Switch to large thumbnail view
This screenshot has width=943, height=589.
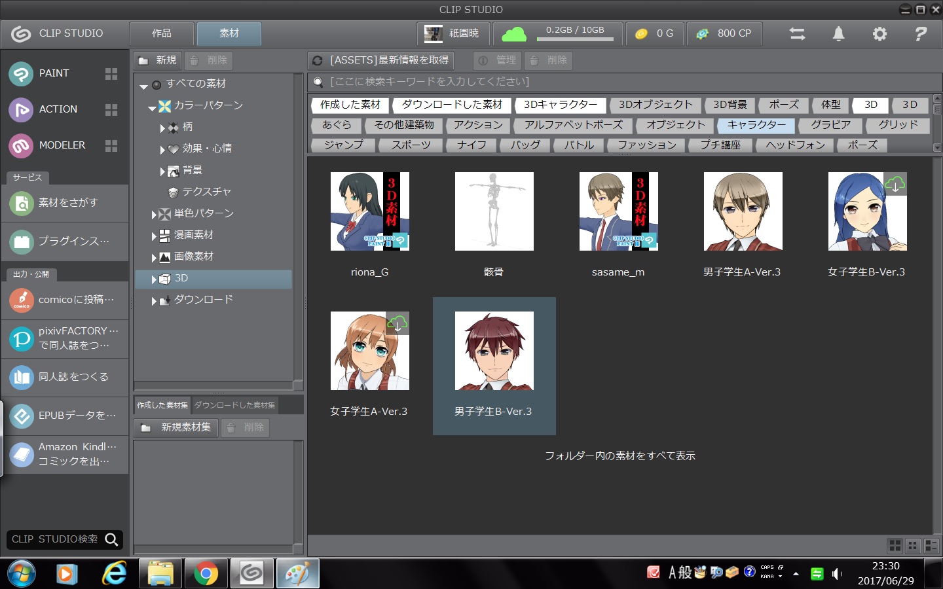(895, 545)
